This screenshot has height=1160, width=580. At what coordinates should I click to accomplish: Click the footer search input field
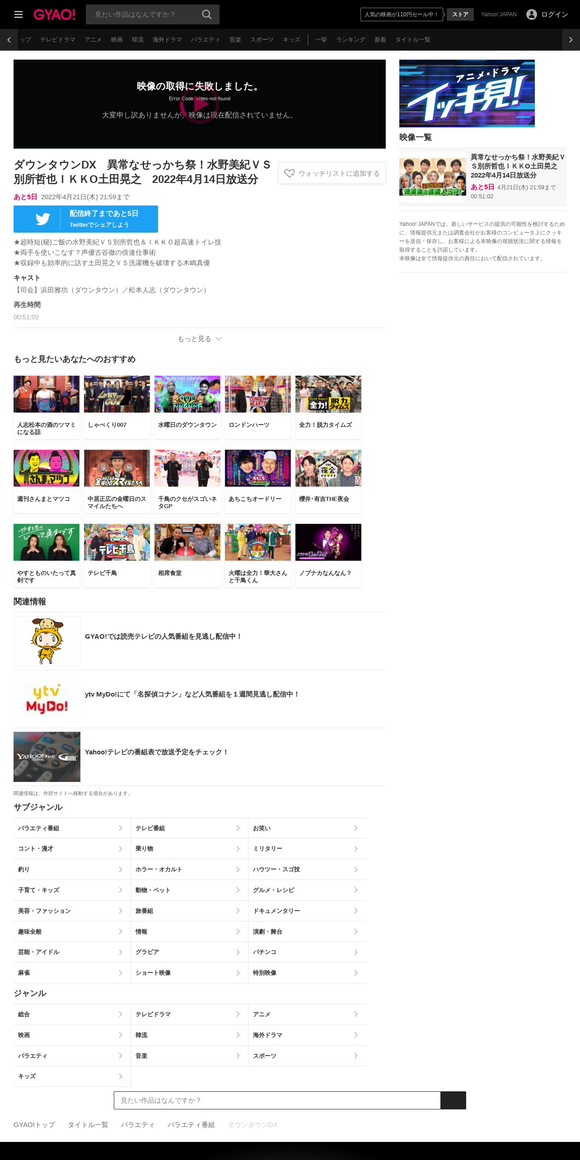point(277,1100)
